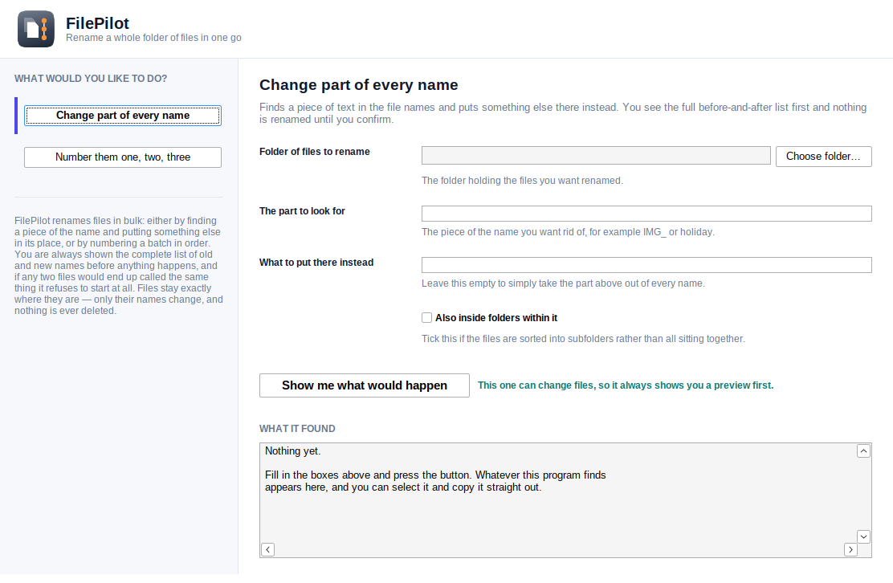Click the FilePilot title text
Viewport: 893px width, 583px height.
click(97, 23)
